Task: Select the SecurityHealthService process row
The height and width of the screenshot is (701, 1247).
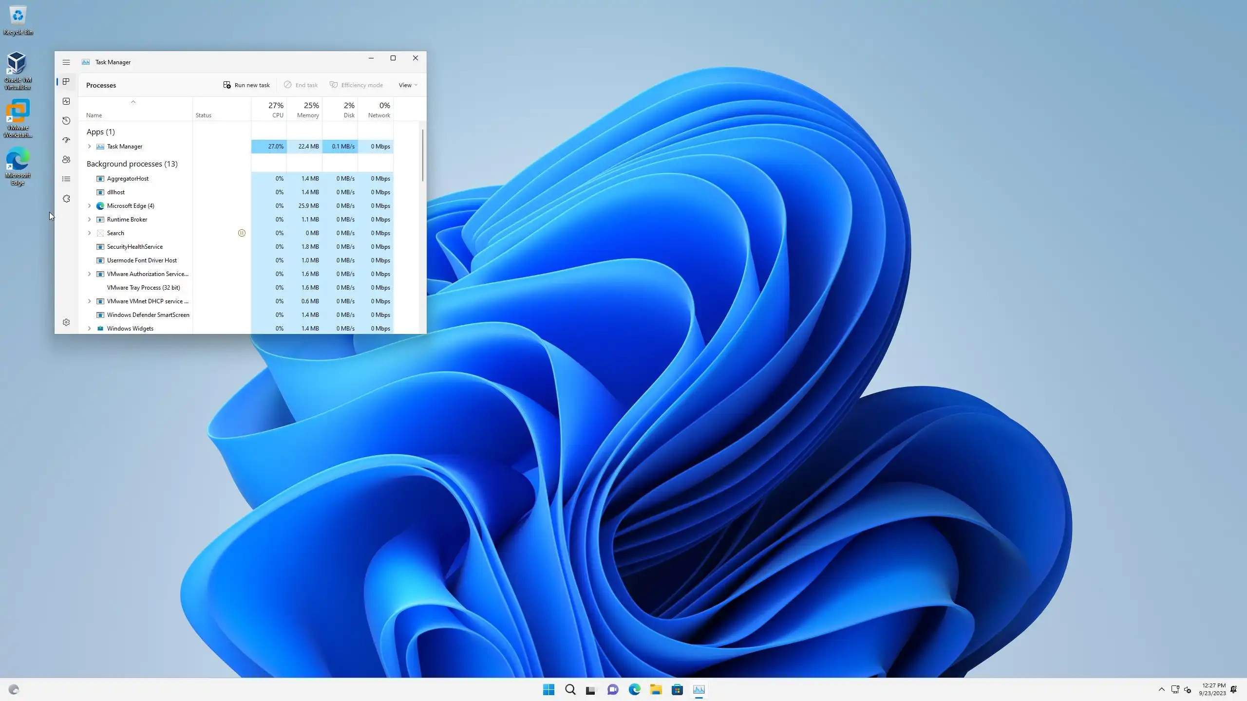Action: (x=135, y=247)
